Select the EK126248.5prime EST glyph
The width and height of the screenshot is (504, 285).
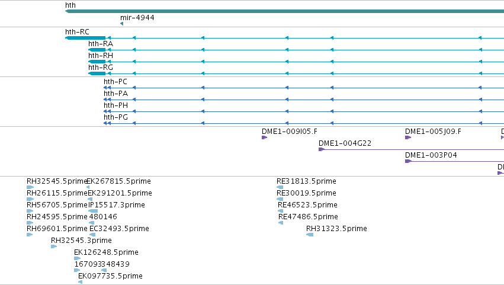click(77, 258)
